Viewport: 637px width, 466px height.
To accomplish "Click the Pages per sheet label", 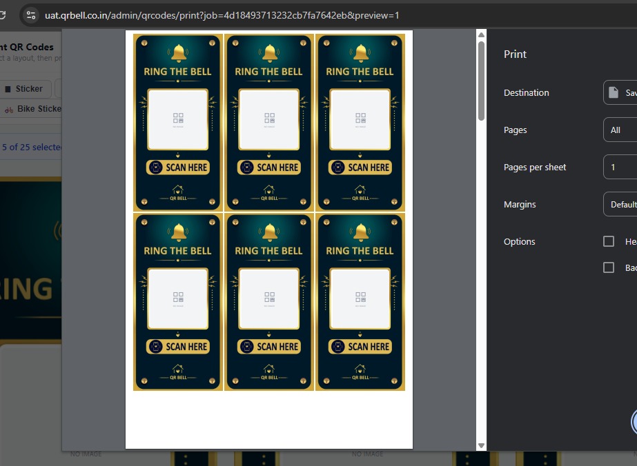I will [535, 168].
